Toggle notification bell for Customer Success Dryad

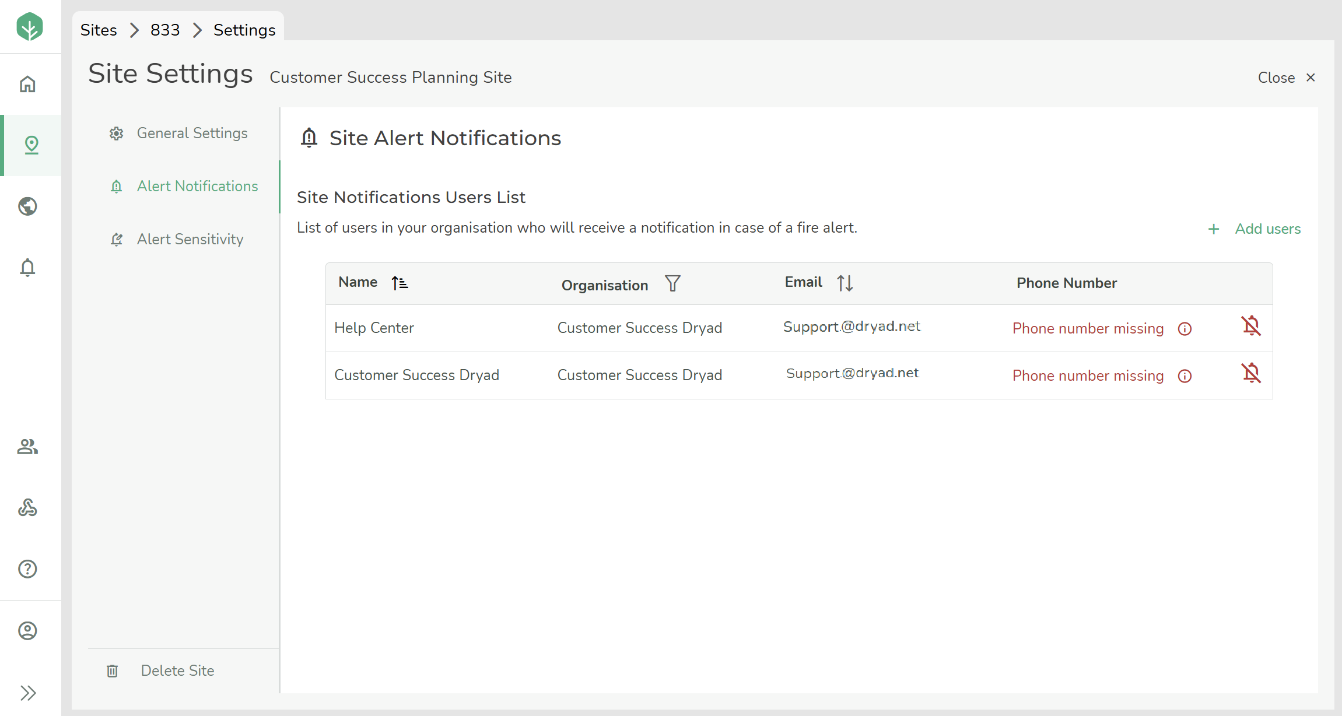pos(1251,373)
